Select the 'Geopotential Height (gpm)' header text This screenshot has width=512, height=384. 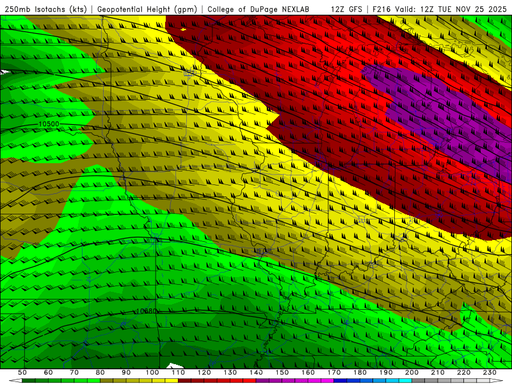[147, 9]
